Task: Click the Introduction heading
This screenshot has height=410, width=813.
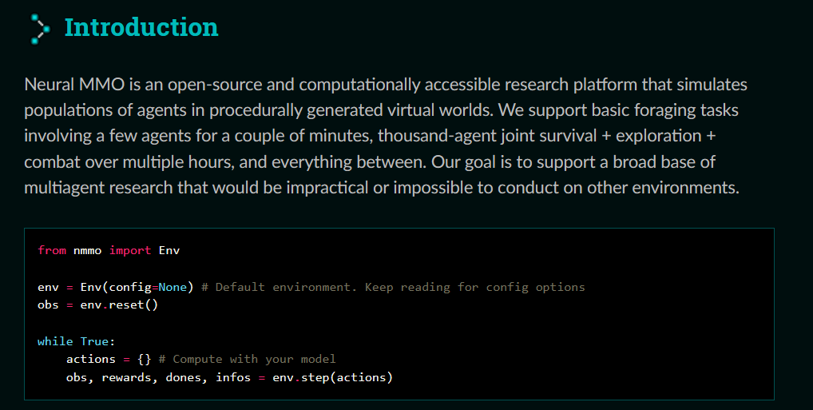Action: click(x=141, y=27)
